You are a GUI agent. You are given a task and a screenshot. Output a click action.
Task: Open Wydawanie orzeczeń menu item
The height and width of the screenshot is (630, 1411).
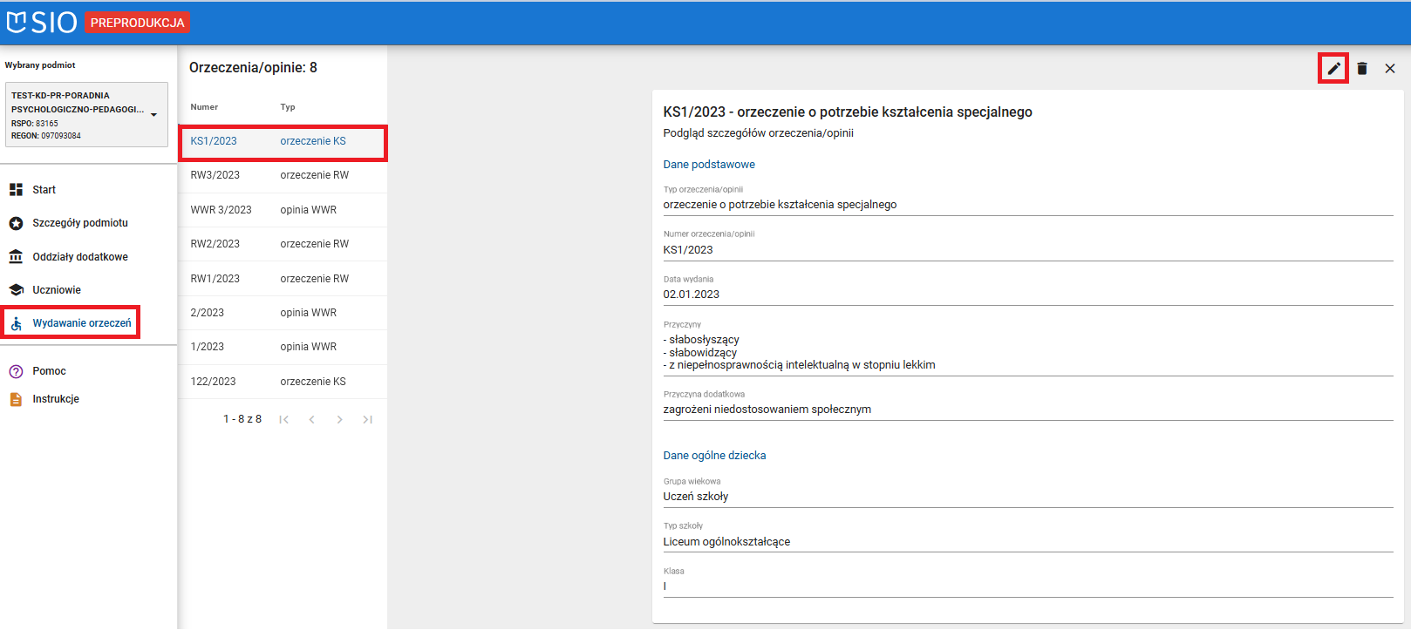pyautogui.click(x=81, y=323)
